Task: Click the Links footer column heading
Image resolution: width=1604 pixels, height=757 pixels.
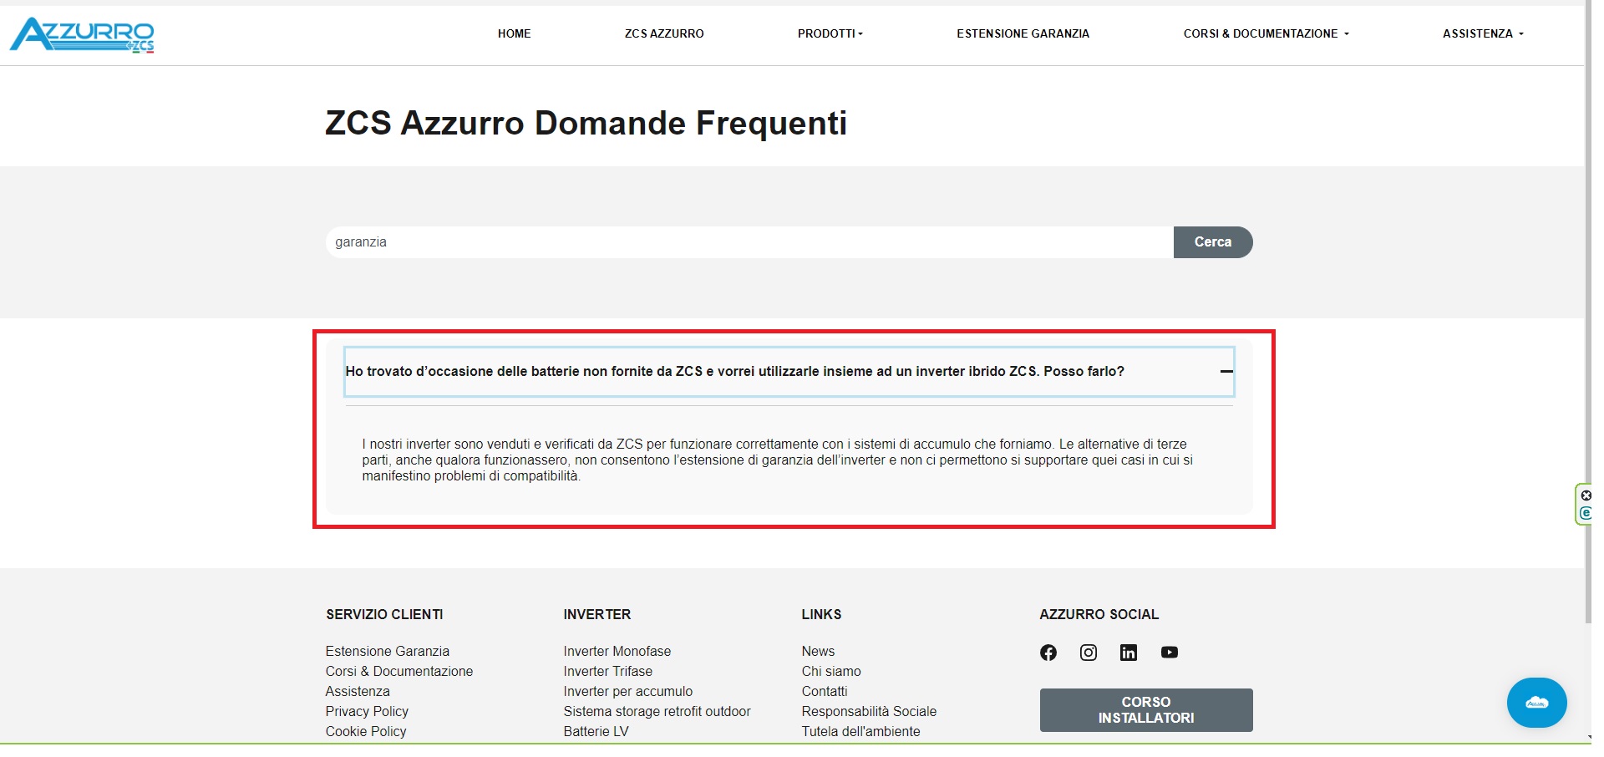Action: point(821,614)
